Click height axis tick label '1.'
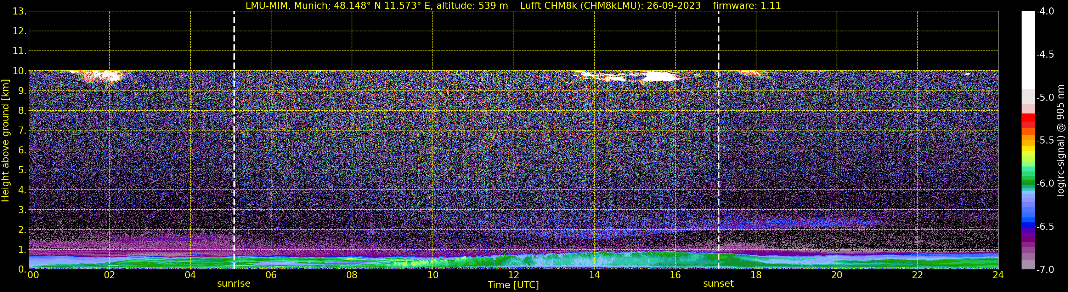This screenshot has height=292, width=1068. pyautogui.click(x=22, y=250)
